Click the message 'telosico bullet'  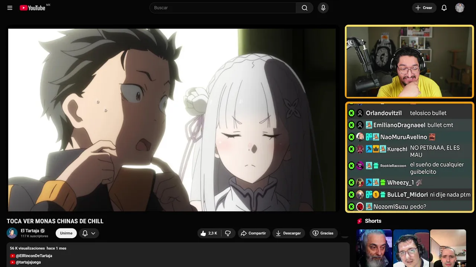428,113
